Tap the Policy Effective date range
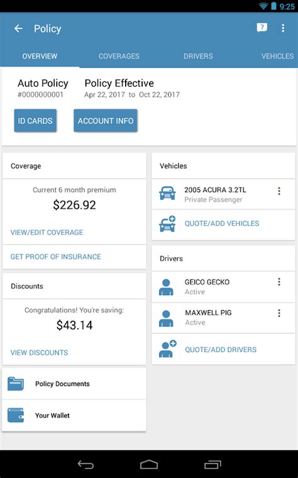Viewport: 298px width, 478px height. (132, 95)
